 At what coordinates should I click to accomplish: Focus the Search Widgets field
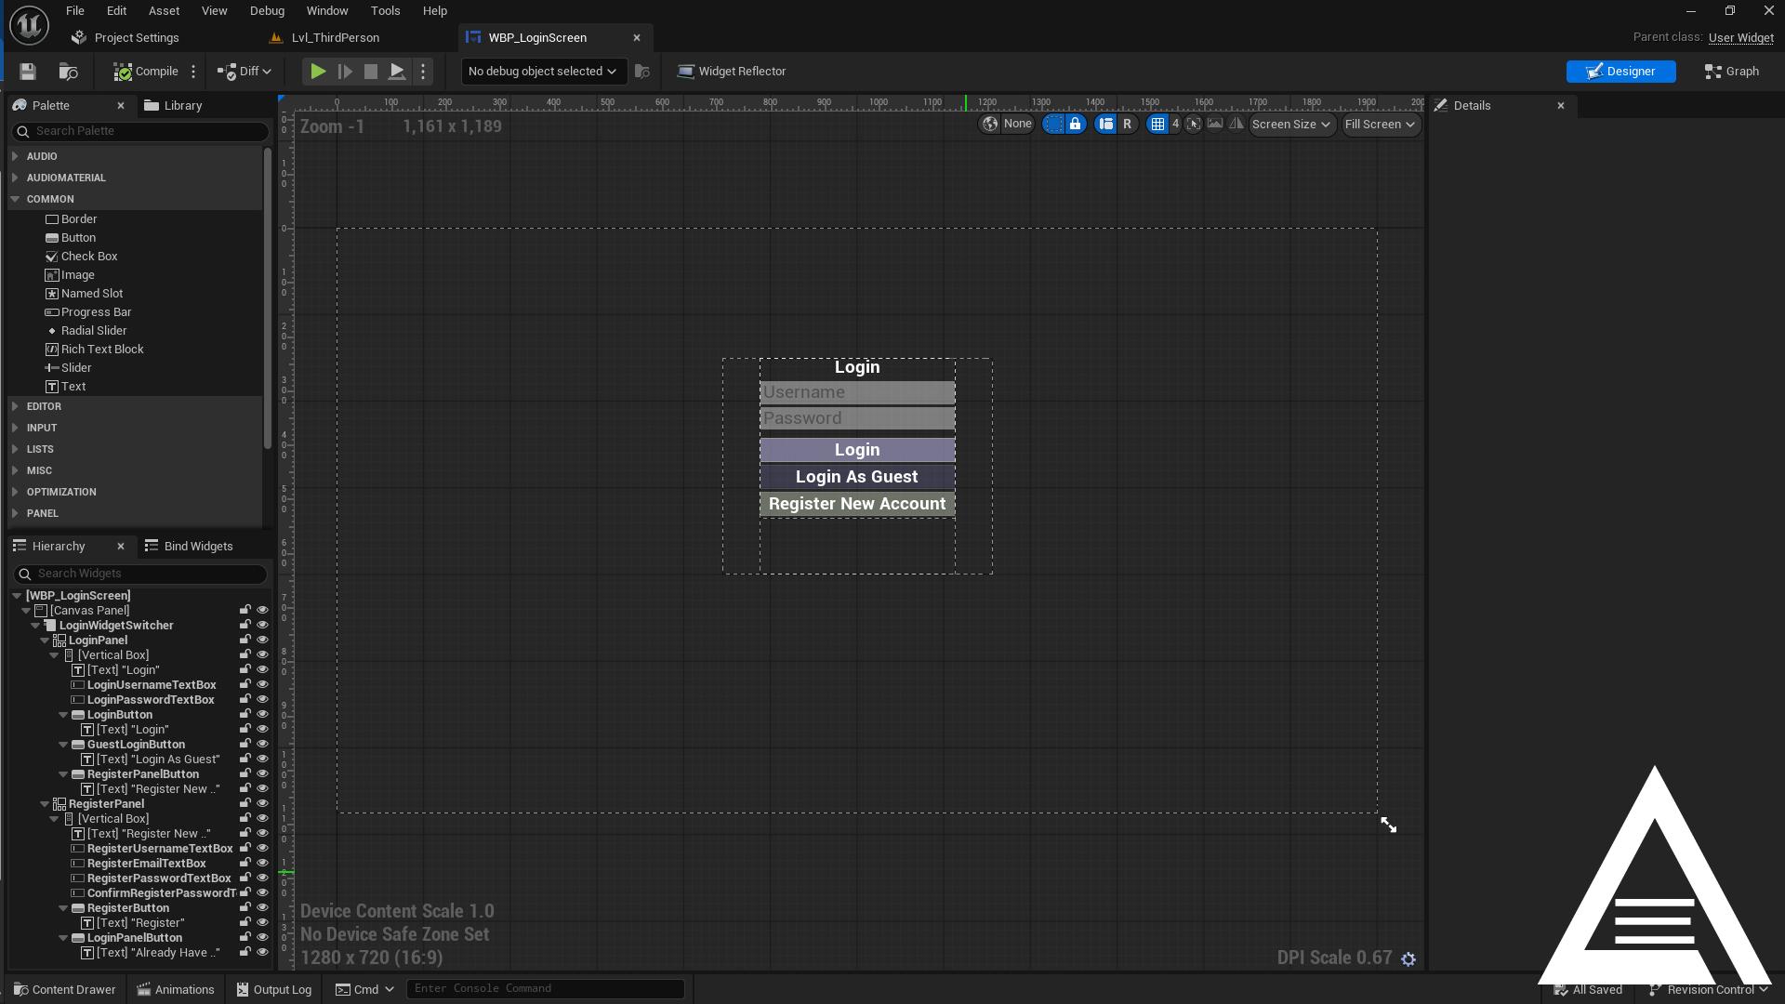tap(140, 574)
